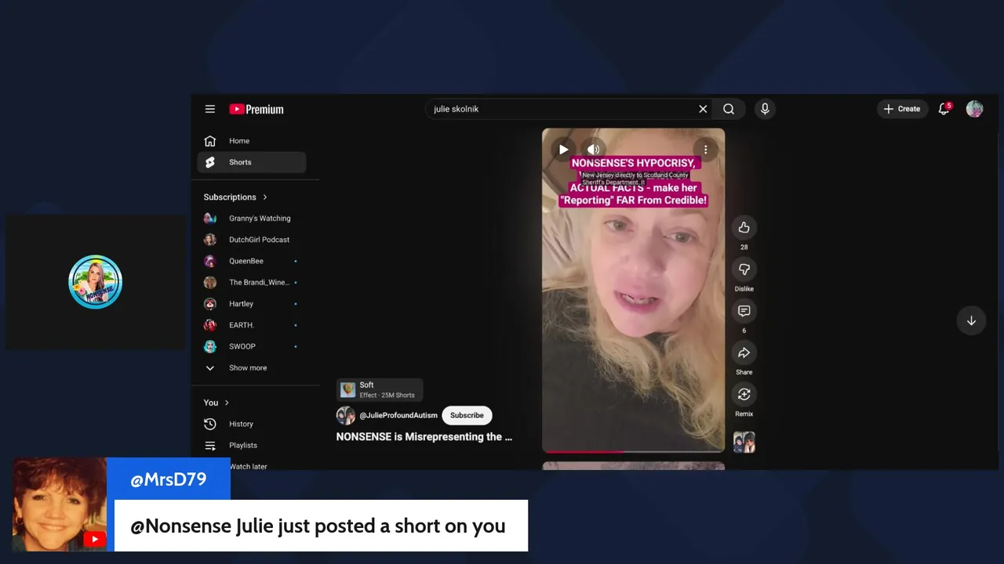Toggle the Short's volume speaker icon

[594, 150]
